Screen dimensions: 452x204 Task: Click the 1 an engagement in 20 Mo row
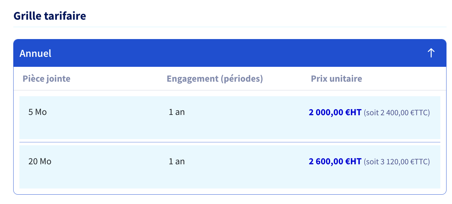[177, 161]
